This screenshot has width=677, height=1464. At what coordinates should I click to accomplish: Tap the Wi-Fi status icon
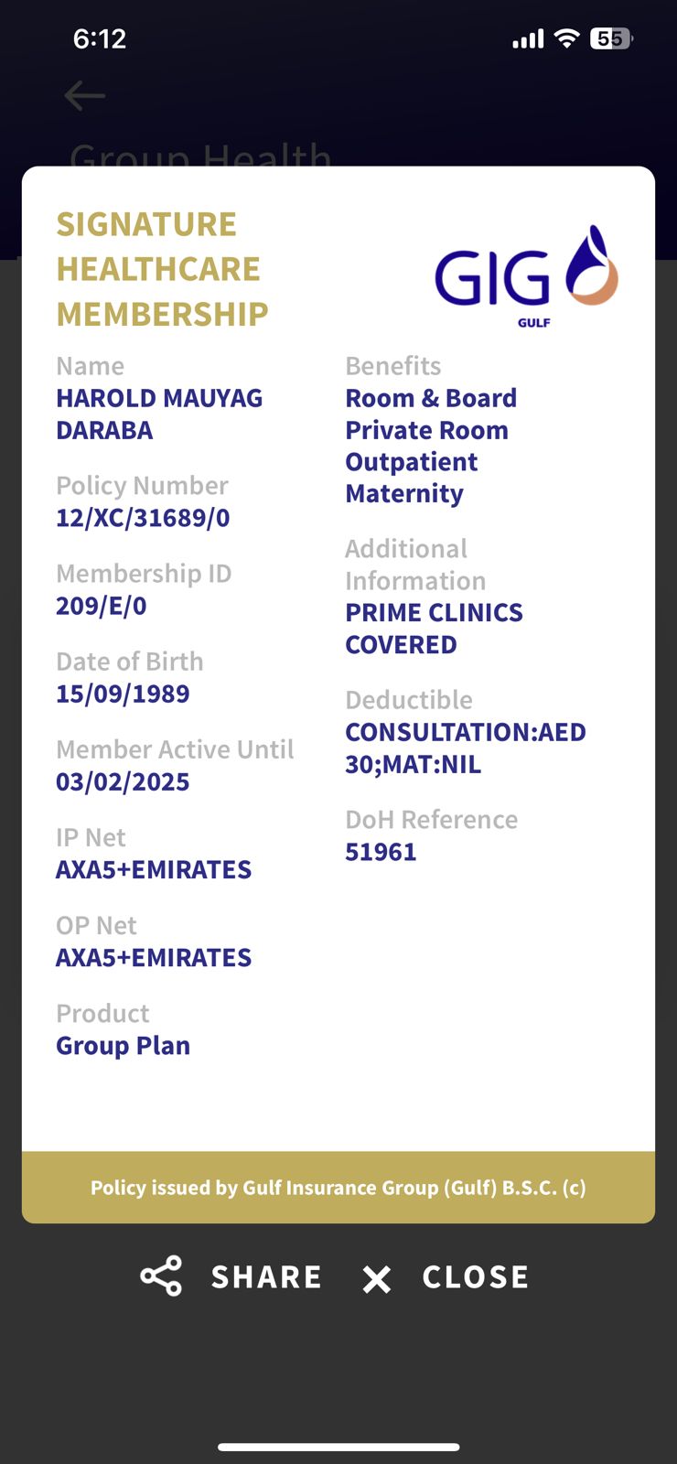click(x=567, y=38)
